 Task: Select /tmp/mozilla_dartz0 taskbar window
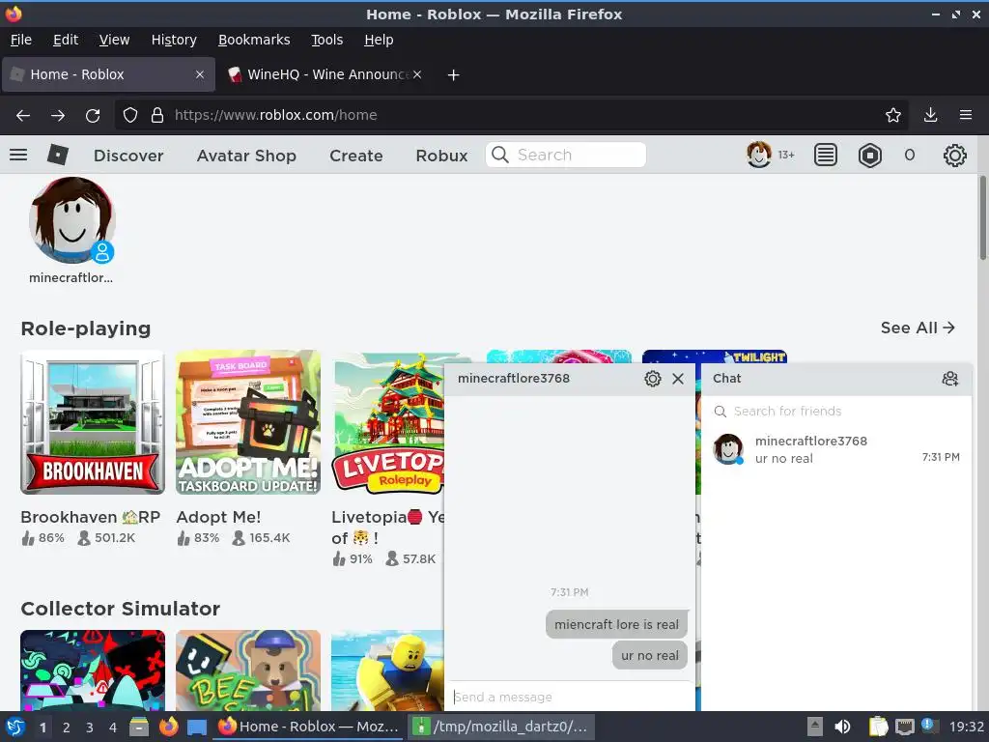(x=501, y=727)
